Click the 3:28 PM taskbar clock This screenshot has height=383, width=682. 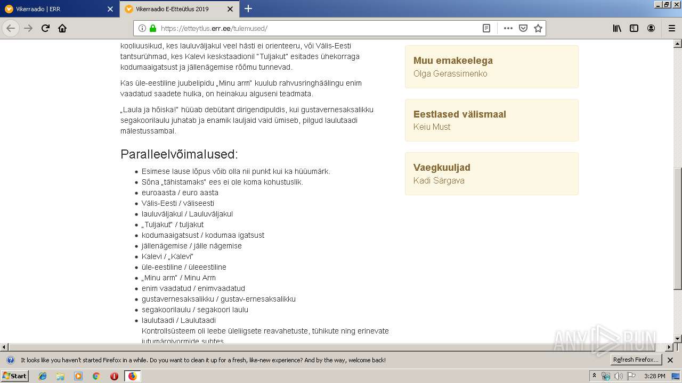[654, 376]
